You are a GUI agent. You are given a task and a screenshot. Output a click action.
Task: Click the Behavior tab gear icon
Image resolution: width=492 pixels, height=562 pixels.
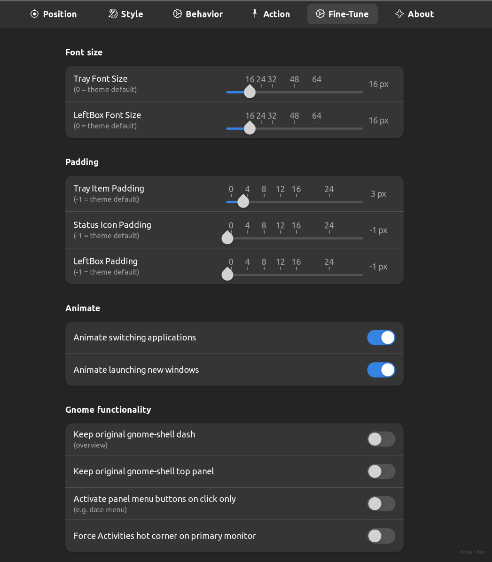point(177,14)
